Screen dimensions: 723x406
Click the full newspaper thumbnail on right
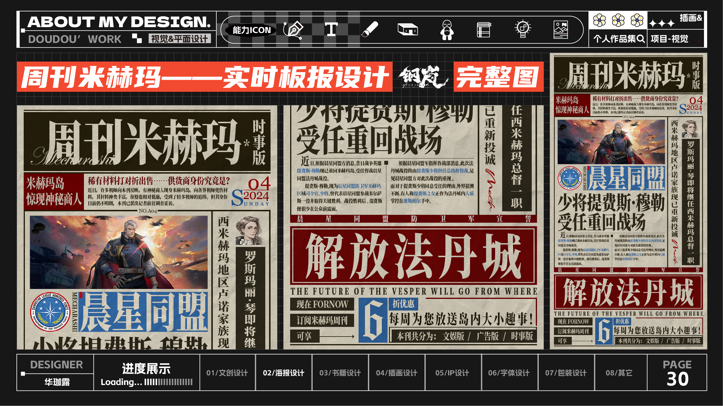[x=628, y=201]
